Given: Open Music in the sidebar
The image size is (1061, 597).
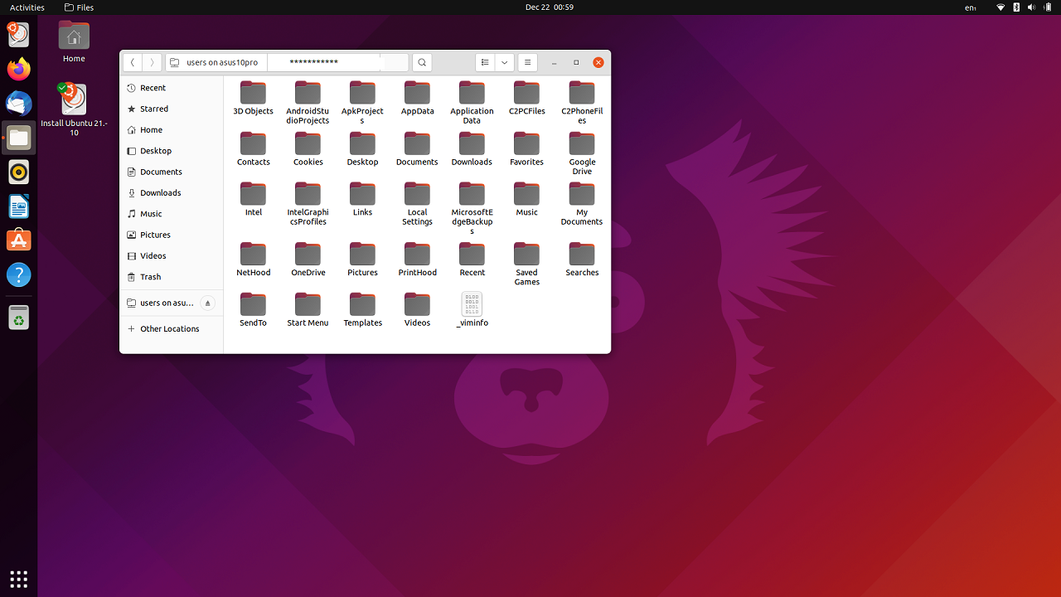Looking at the screenshot, I should click(172, 214).
